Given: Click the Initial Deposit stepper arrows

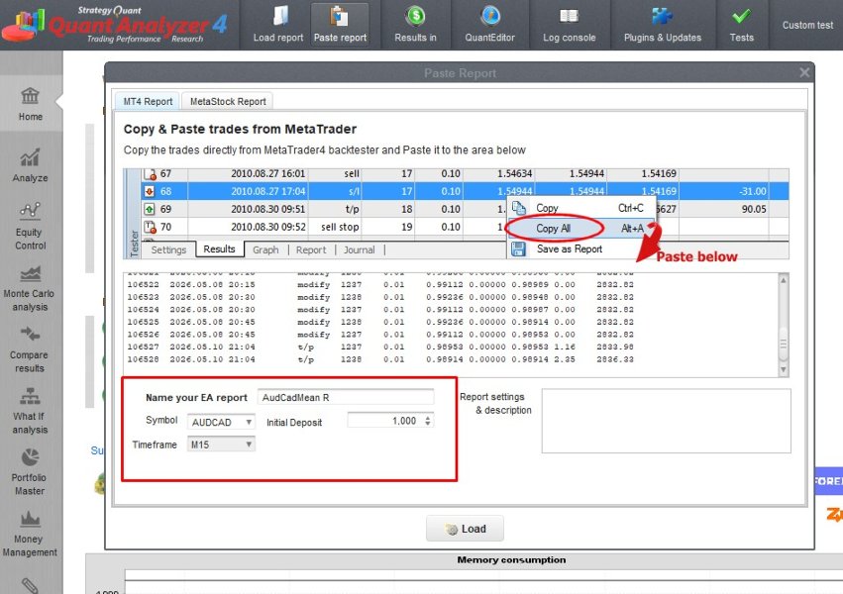Looking at the screenshot, I should click(427, 421).
